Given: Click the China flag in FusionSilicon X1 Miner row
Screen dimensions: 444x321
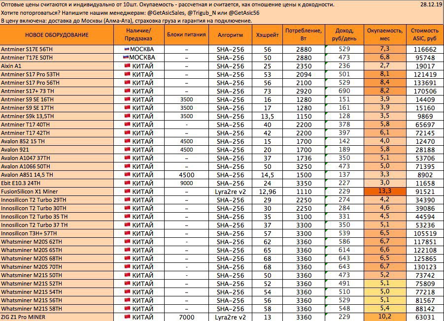Looking at the screenshot, I should tap(128, 192).
